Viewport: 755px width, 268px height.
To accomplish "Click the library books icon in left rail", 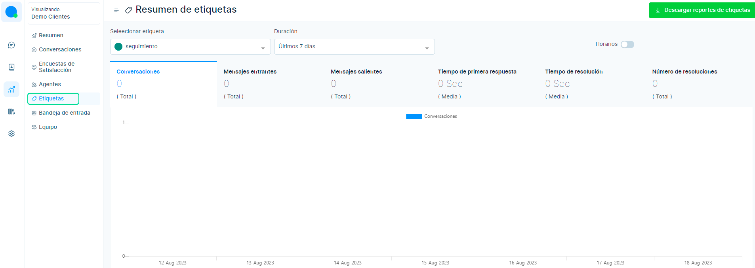I will click(11, 111).
